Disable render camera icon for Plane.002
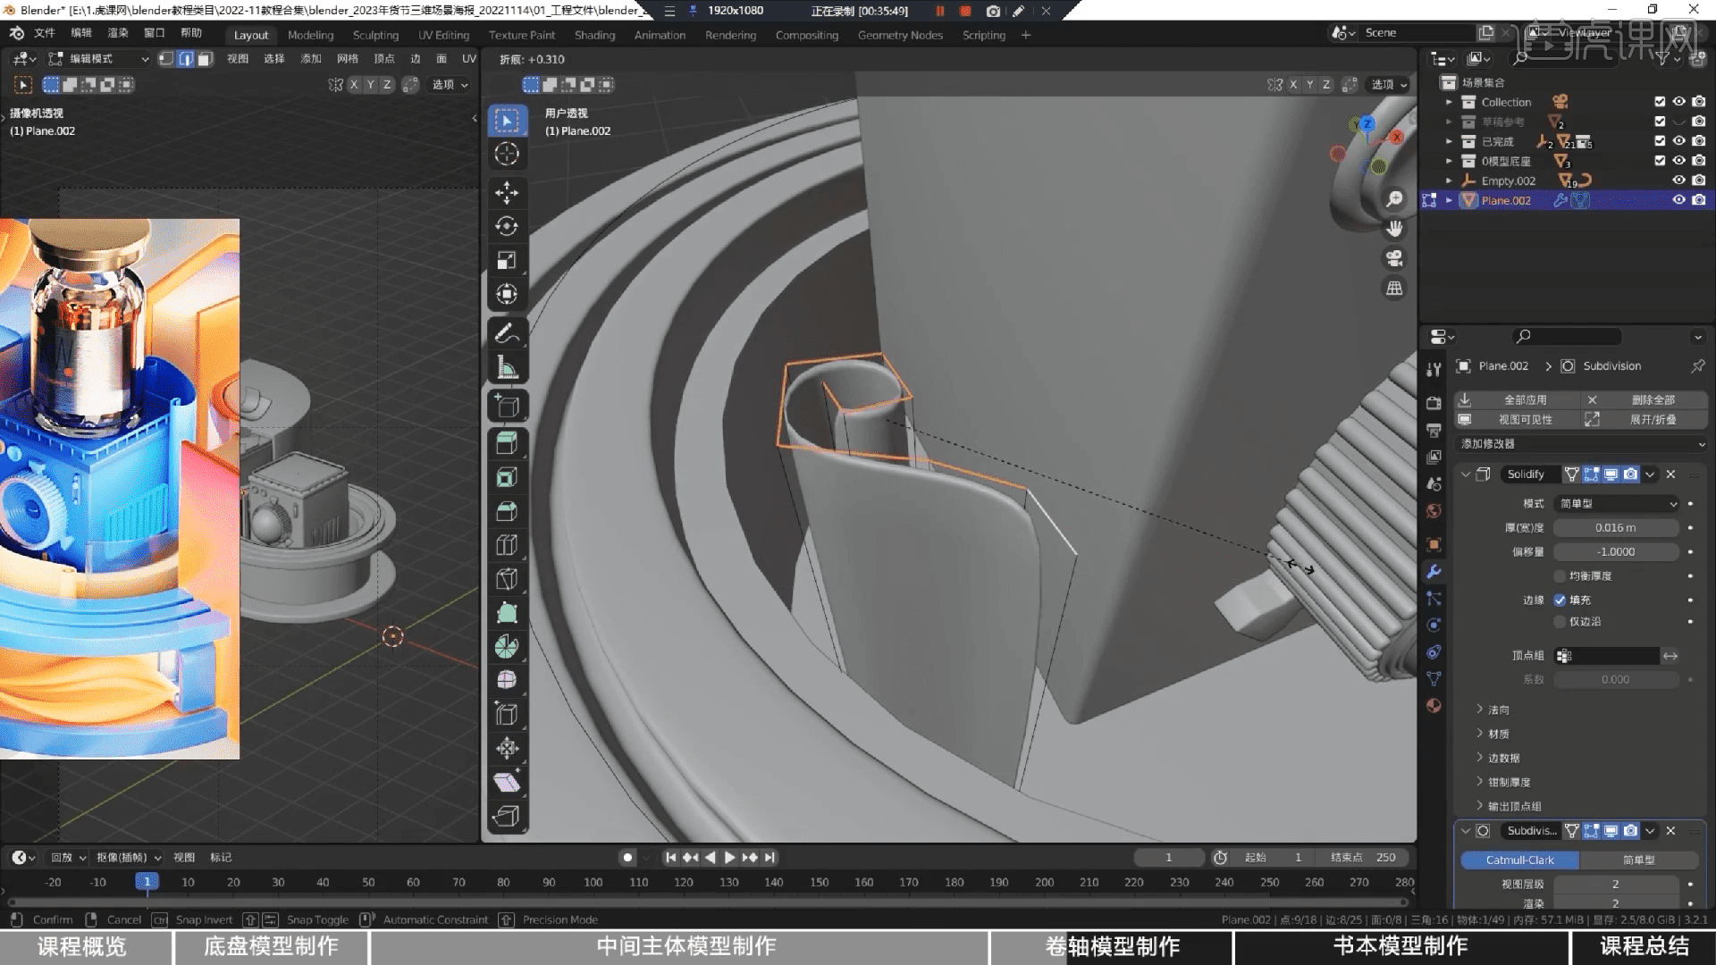This screenshot has width=1716, height=965. coord(1699,200)
